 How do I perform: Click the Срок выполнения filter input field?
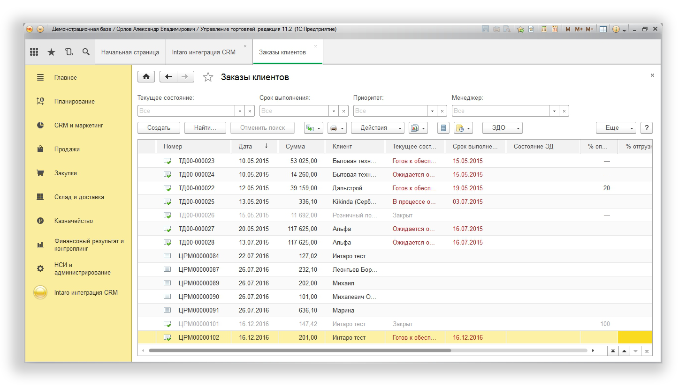point(294,111)
